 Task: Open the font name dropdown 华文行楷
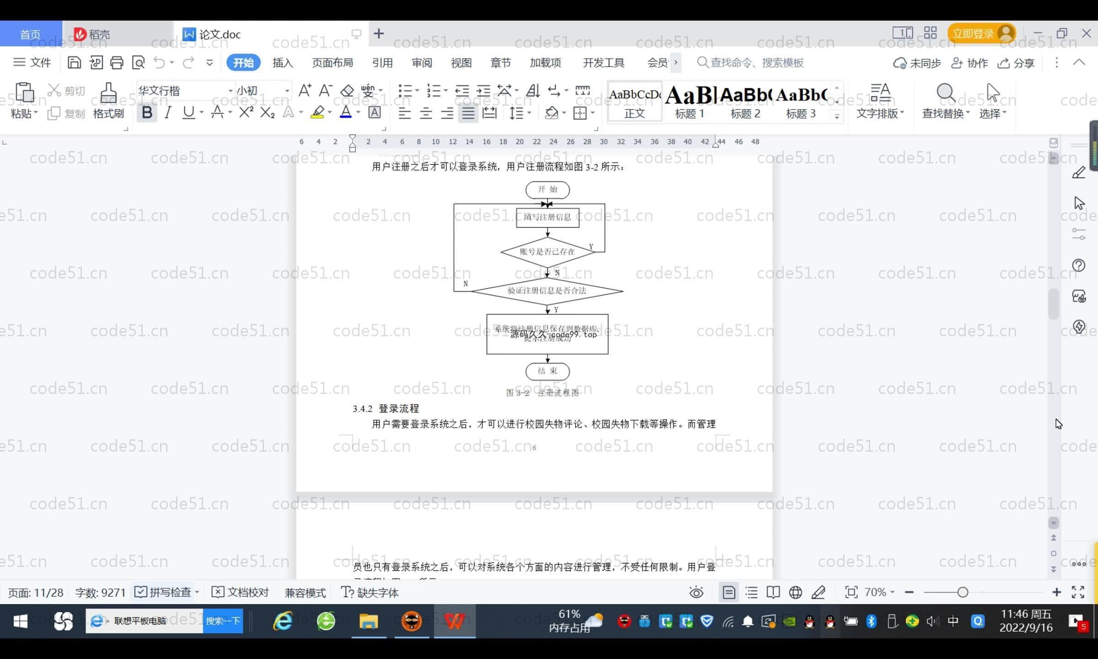click(231, 91)
